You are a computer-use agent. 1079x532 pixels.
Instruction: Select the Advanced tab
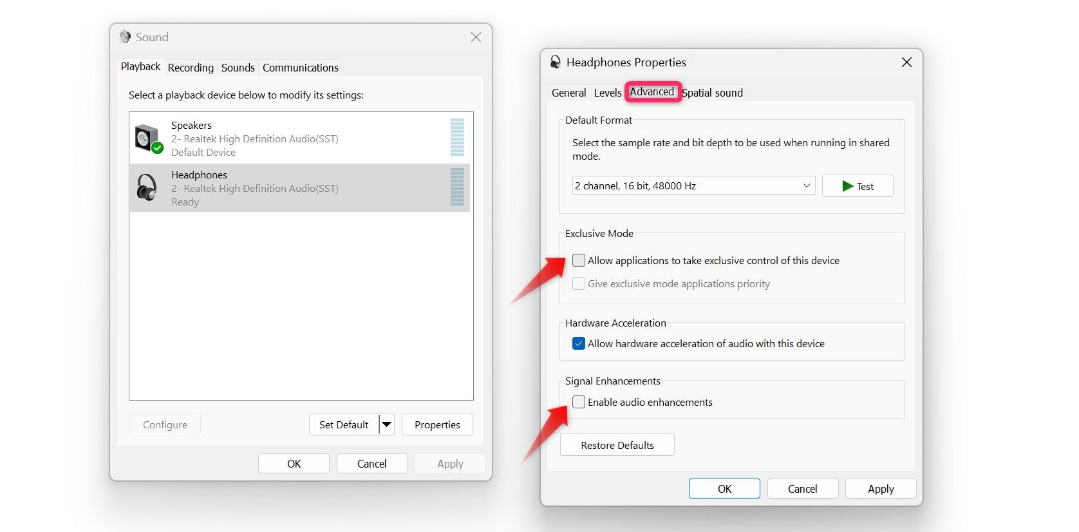652,92
